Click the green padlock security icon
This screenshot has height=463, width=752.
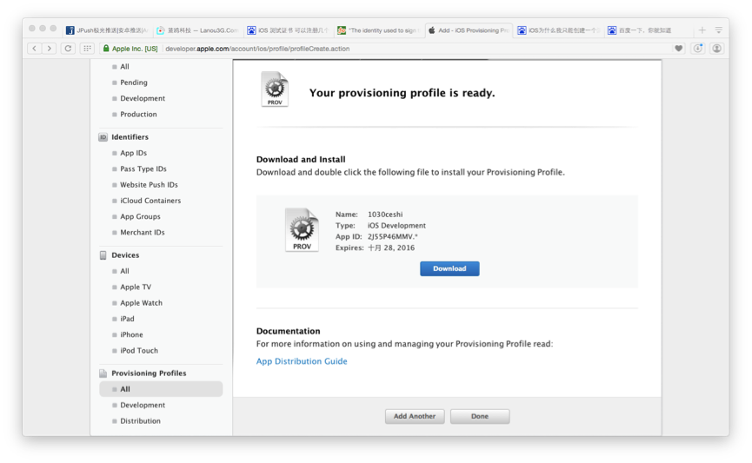pos(106,49)
